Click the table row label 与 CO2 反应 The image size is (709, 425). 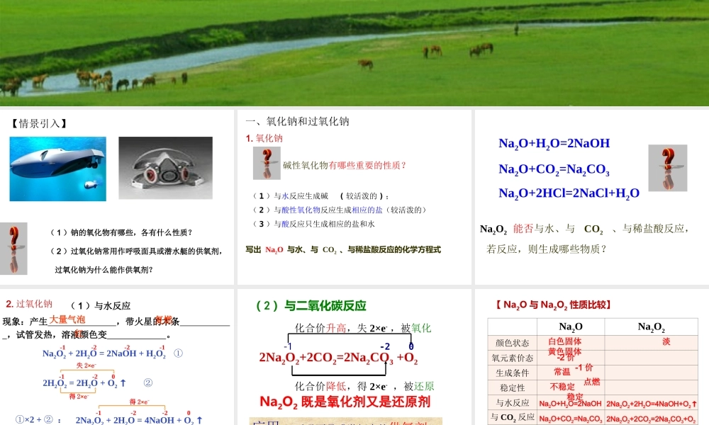click(513, 417)
